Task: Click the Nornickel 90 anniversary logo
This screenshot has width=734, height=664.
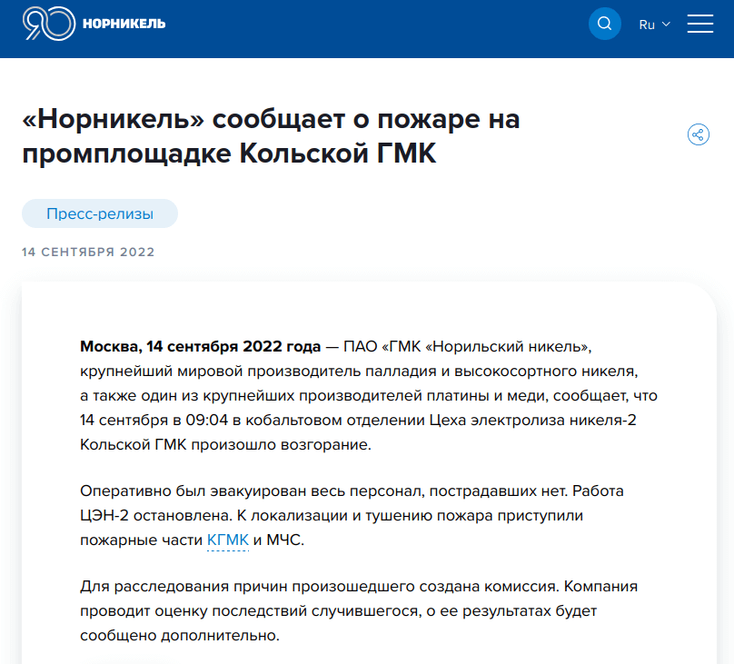Action: tap(49, 24)
